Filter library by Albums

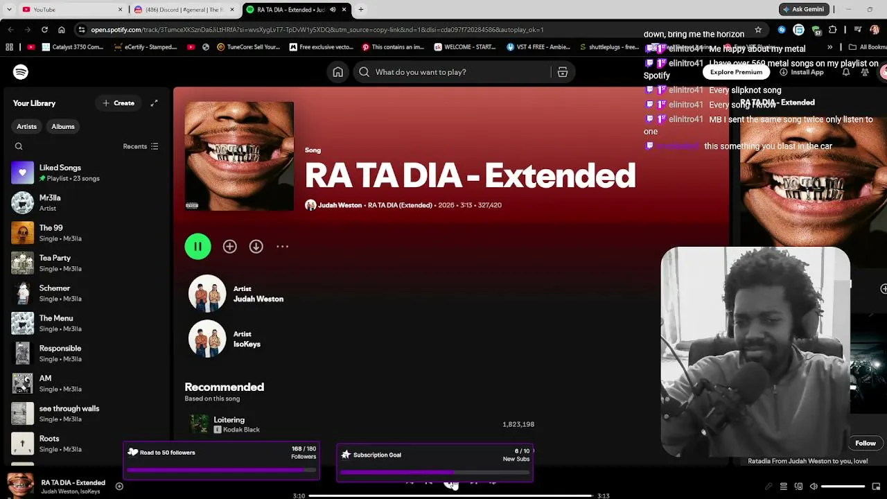tap(63, 127)
